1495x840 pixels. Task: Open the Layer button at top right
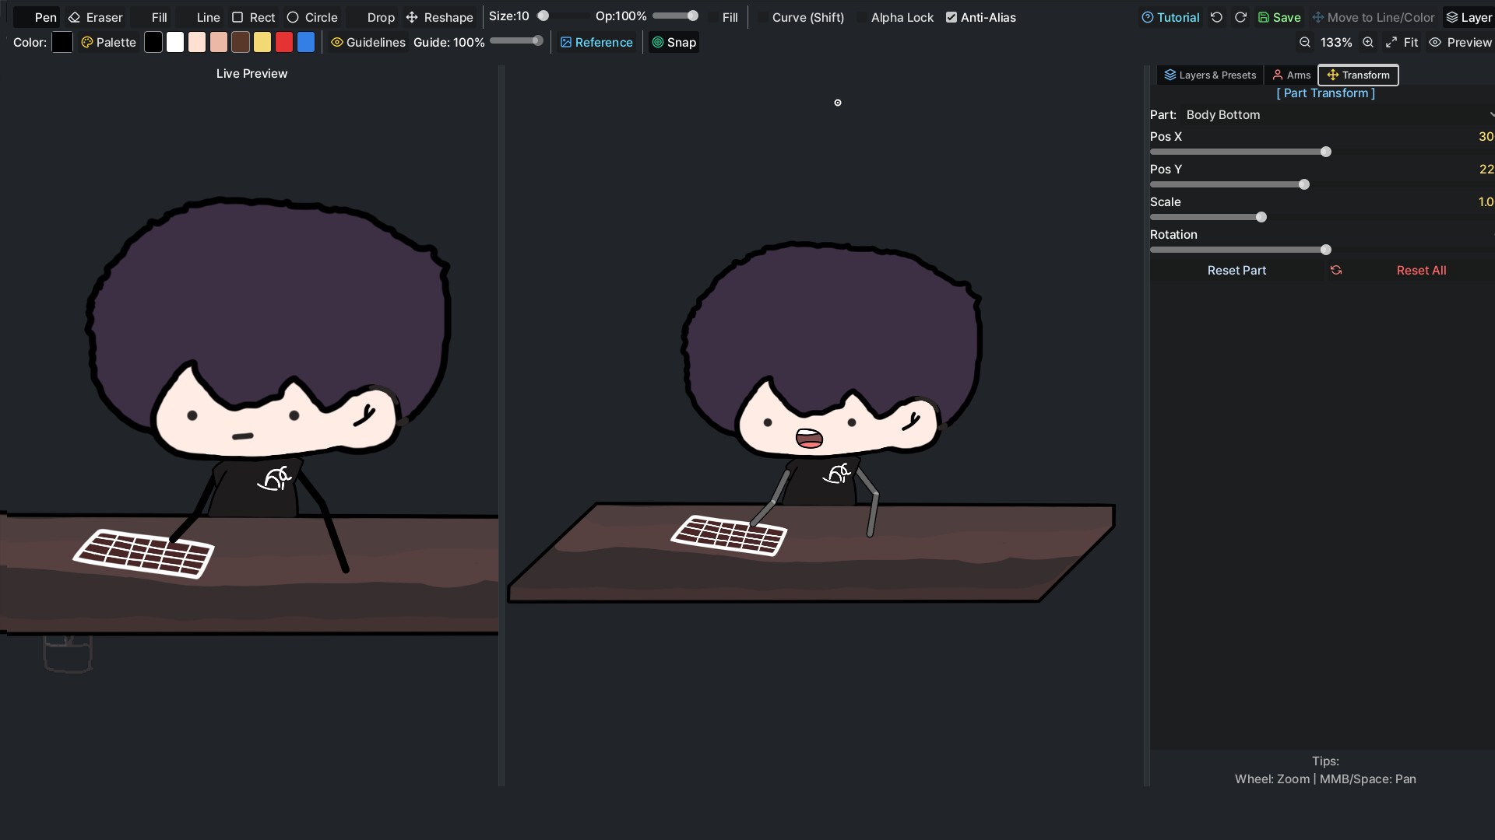coord(1469,17)
